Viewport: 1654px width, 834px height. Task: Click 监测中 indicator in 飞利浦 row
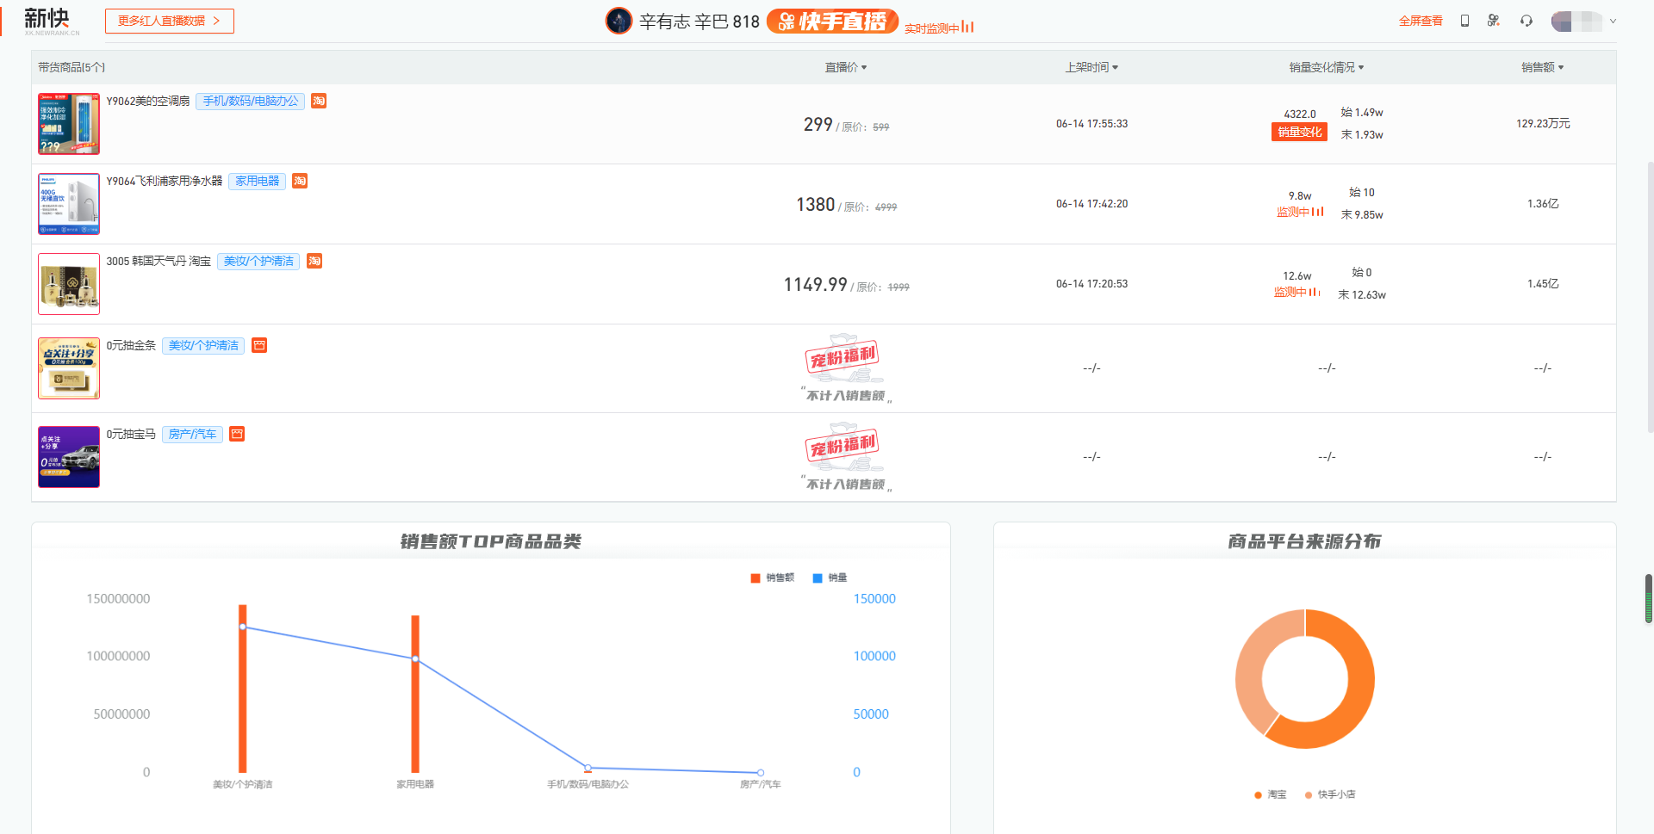coord(1300,212)
